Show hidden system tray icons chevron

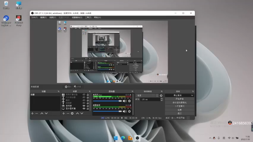pyautogui.click(x=210, y=138)
